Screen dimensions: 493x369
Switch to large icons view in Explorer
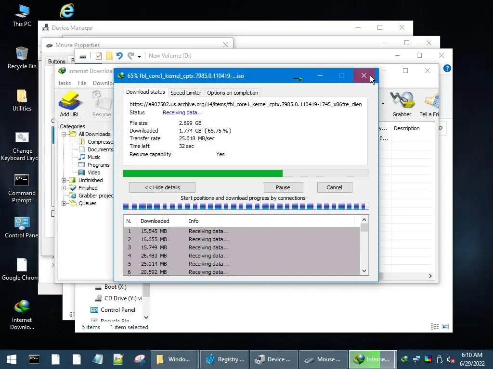point(445,327)
